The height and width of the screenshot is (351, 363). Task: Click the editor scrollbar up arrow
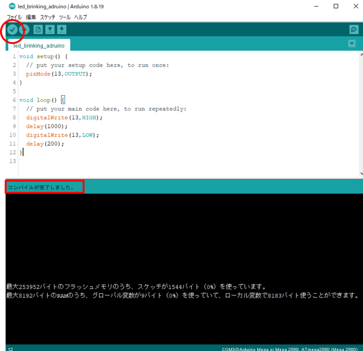(x=361, y=55)
